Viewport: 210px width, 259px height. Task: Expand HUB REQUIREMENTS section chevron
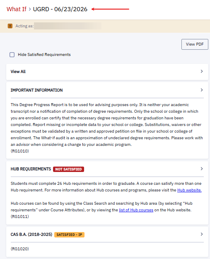[x=202, y=169]
